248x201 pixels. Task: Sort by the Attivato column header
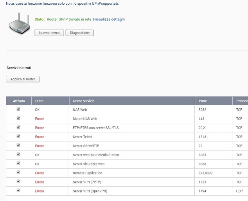(x=19, y=101)
